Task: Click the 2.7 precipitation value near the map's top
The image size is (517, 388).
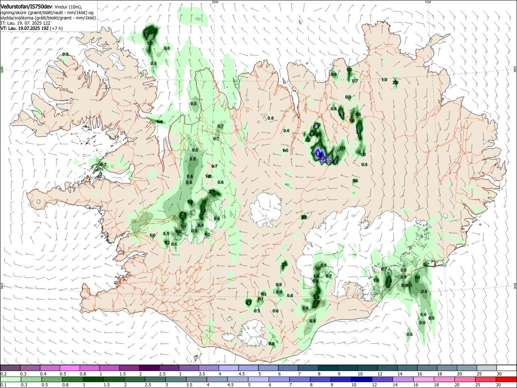Action: (146, 35)
